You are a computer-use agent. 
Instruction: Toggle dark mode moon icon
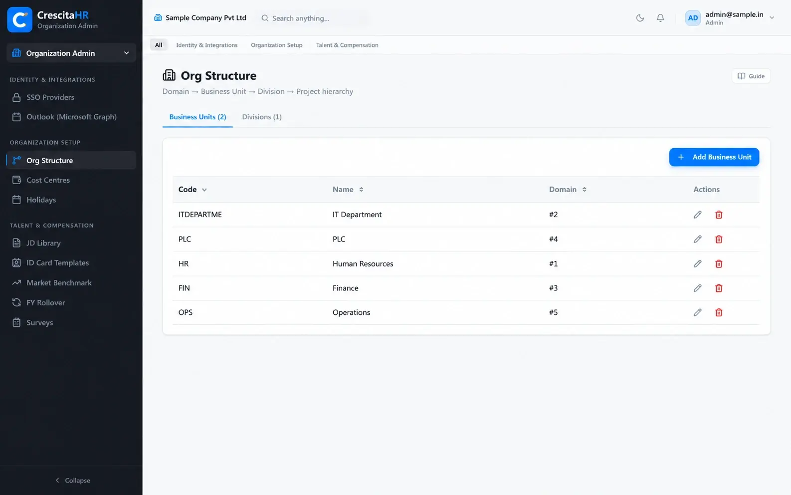click(x=640, y=18)
